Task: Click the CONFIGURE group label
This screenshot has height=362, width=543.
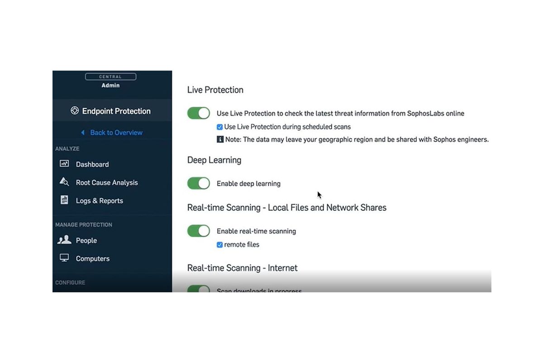Action: (x=70, y=282)
